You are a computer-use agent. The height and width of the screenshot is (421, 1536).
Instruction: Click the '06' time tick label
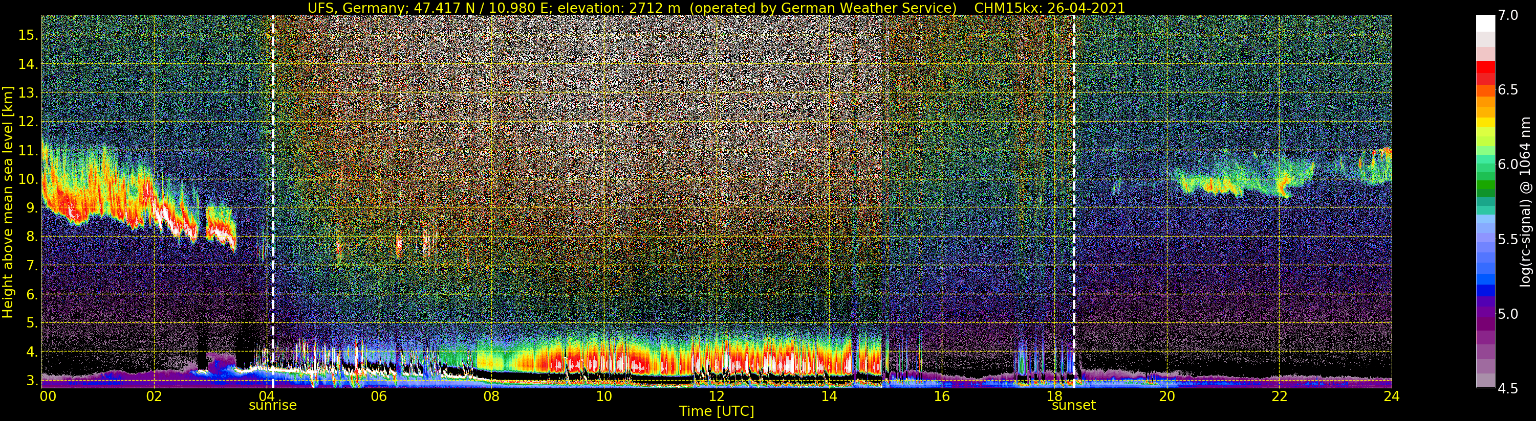point(379,396)
